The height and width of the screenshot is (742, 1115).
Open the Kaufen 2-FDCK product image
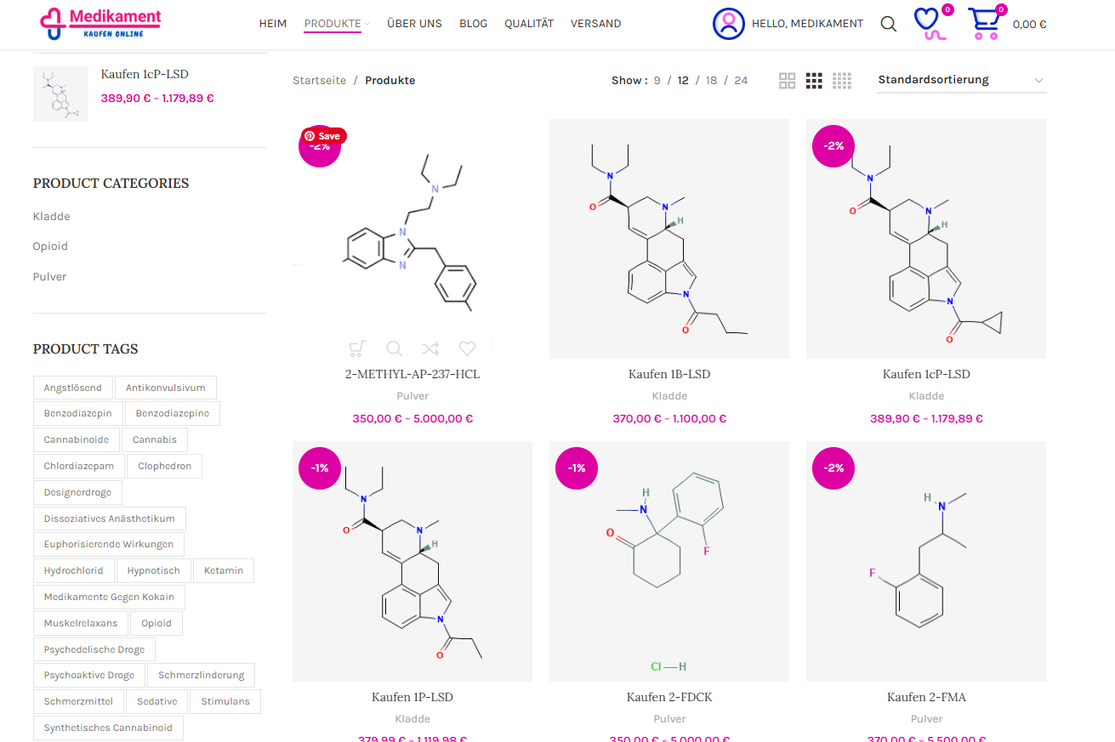(668, 561)
